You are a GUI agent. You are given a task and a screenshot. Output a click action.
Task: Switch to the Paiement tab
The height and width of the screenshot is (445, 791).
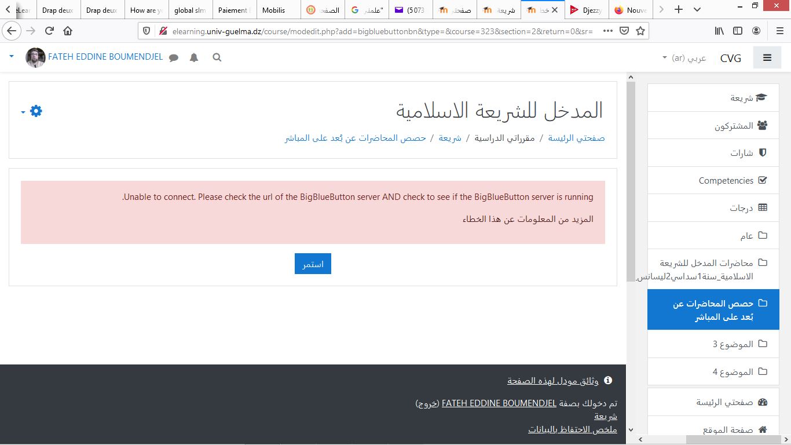pos(235,10)
